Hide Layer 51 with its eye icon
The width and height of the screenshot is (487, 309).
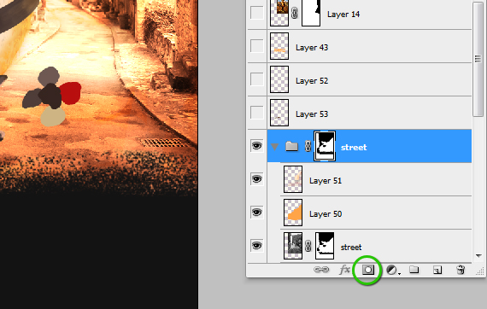tap(257, 179)
